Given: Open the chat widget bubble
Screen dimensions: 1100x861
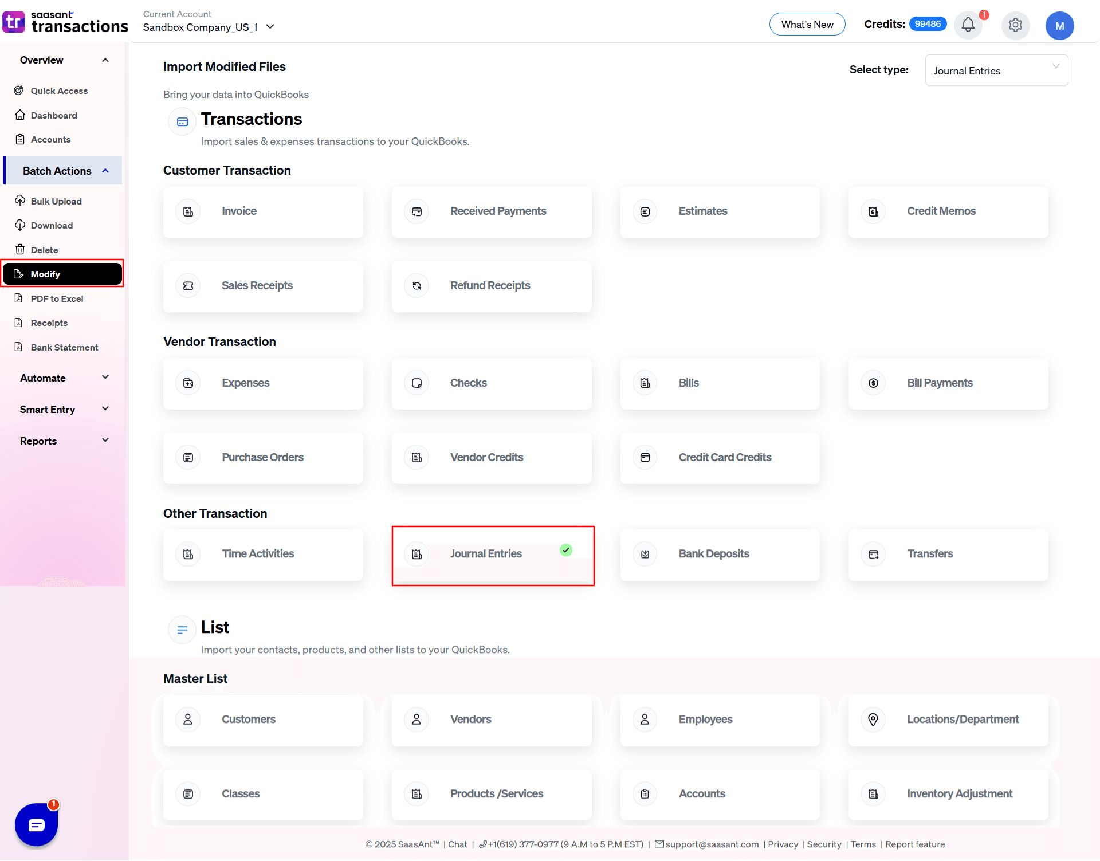Looking at the screenshot, I should (36, 824).
